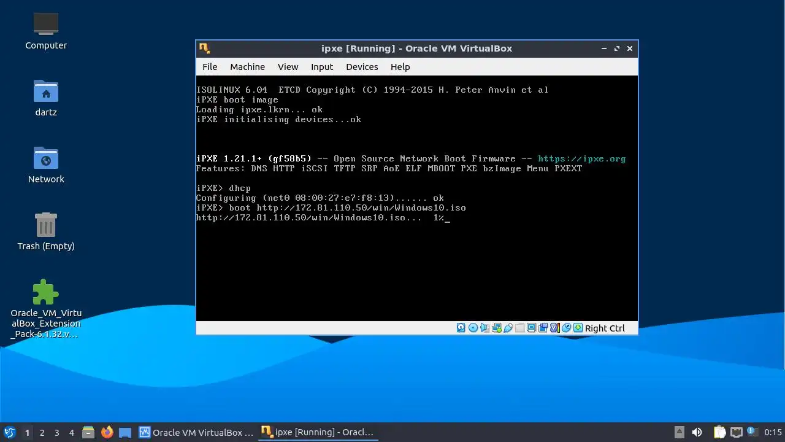
Task: Click the 'Configuring (net0 08:00:27:e7:f8:13)' line
Action: (320, 198)
